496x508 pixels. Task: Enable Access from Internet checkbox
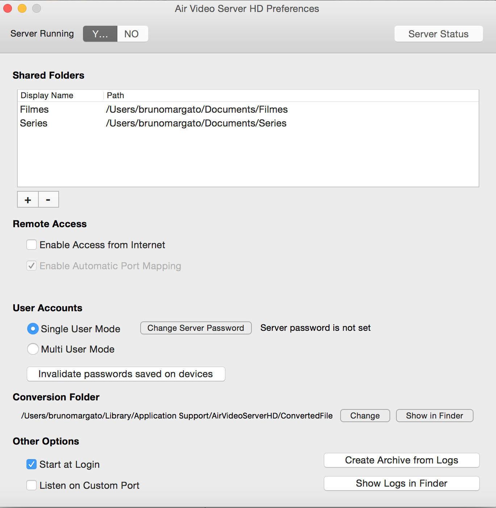pos(32,245)
